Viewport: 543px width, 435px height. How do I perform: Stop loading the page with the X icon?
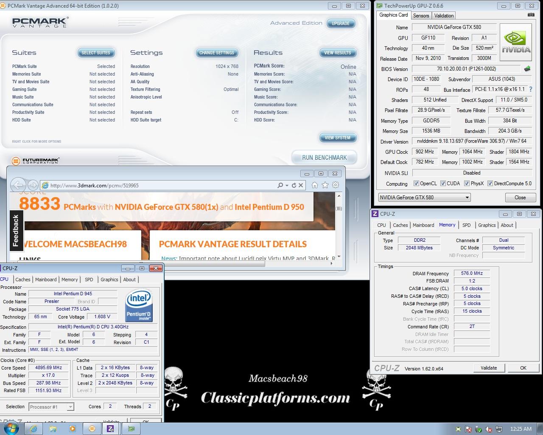tap(301, 185)
